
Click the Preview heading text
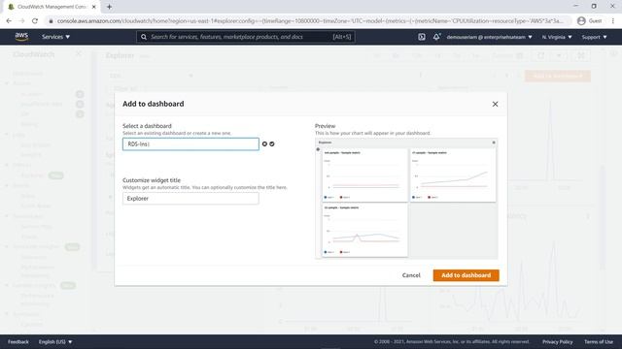point(325,126)
